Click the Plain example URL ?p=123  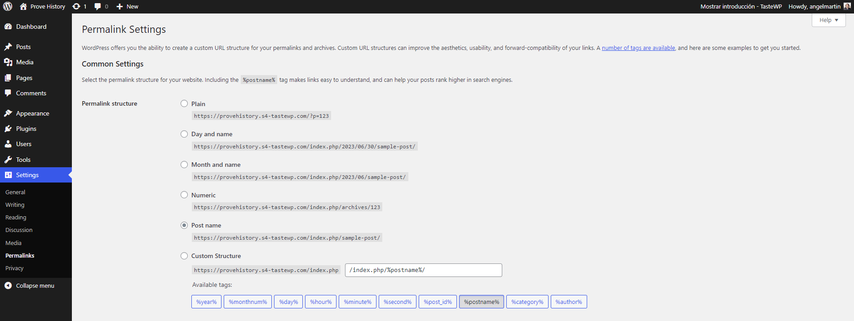pyautogui.click(x=261, y=116)
